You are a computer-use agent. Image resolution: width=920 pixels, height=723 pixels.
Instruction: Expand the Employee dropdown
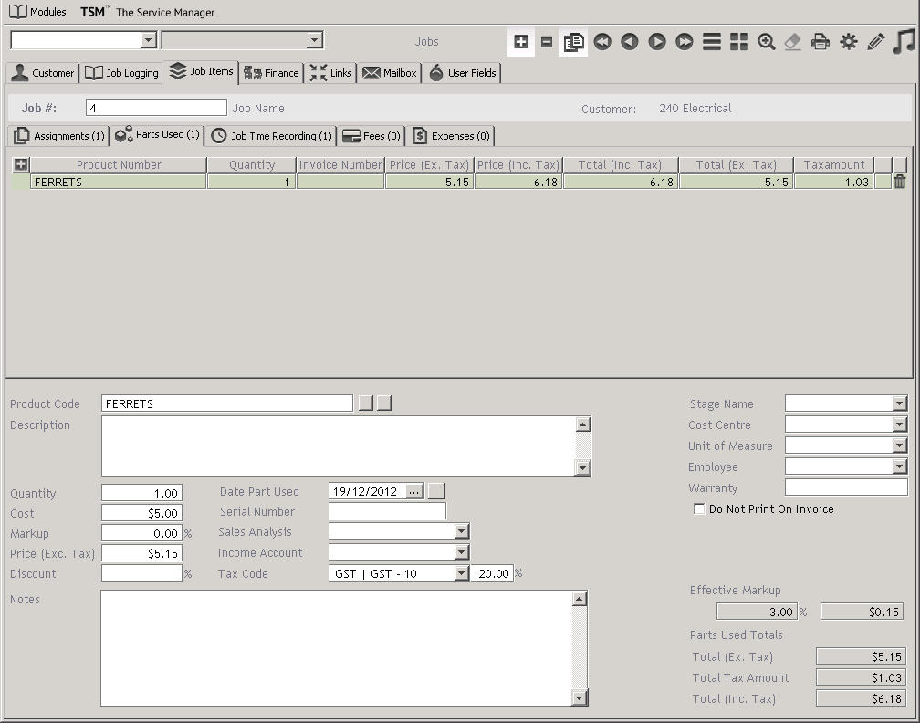(900, 466)
